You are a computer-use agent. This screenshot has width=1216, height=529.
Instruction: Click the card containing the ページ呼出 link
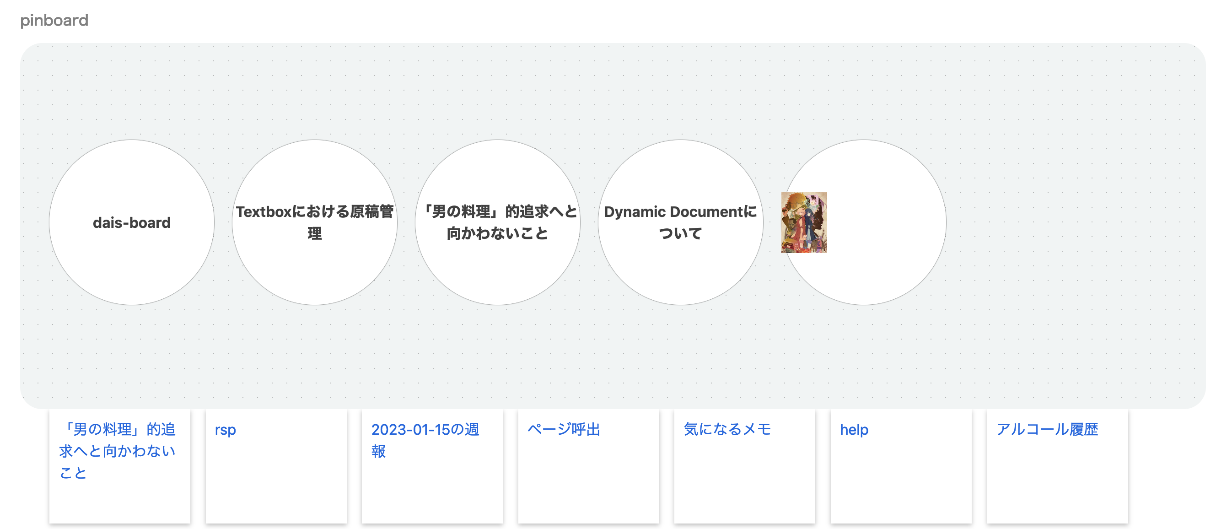coord(589,491)
